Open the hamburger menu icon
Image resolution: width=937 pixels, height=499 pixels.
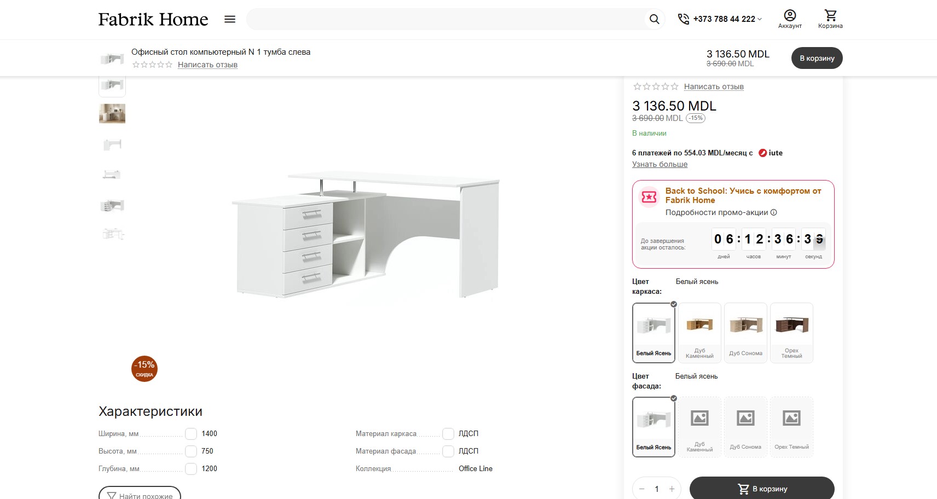[230, 19]
